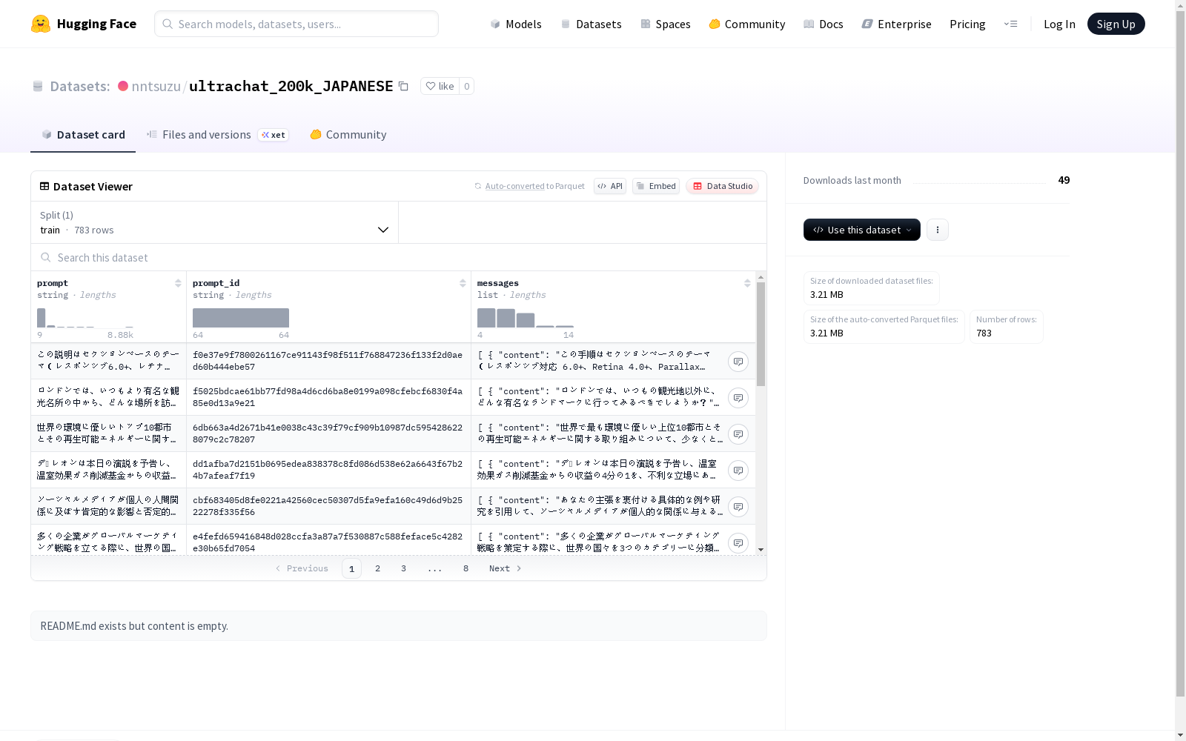Image resolution: width=1186 pixels, height=741 pixels.
Task: Click the ultrachat_200k_JAPANESE dataset title
Action: point(291,86)
